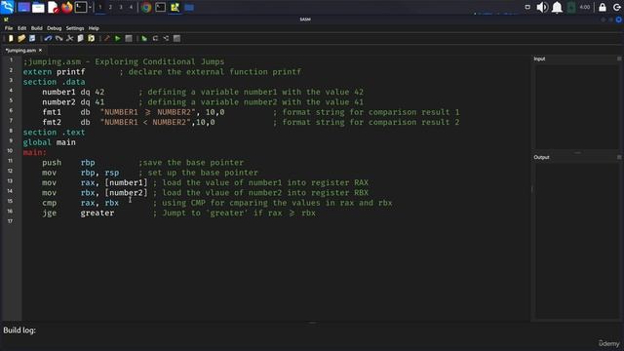
Task: Step over in the debug toolbar
Action: (x=155, y=39)
